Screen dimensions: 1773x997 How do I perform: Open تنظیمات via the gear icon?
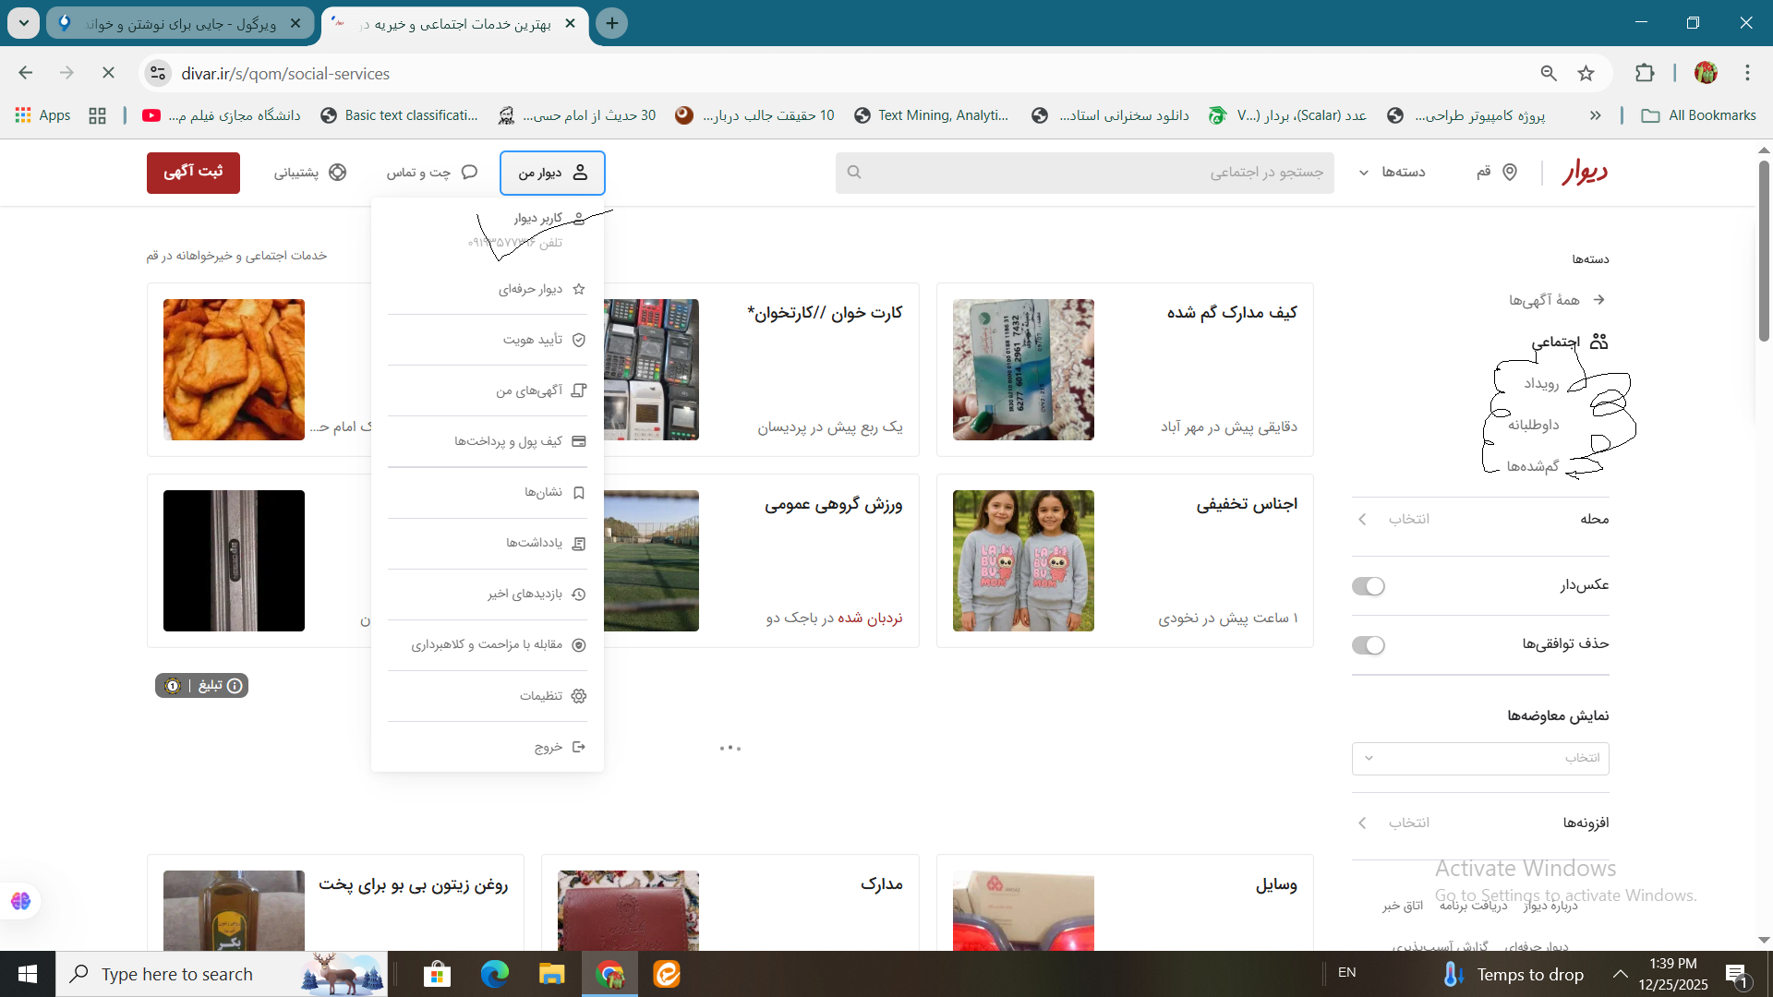click(x=579, y=696)
